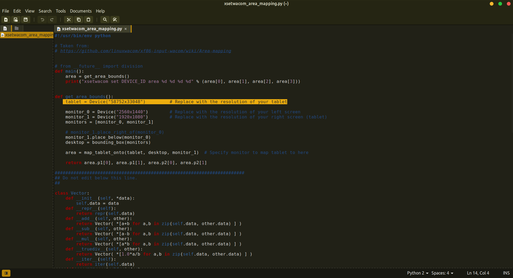Screen dimensions: 513x278
Task: Copy selection using the toolbar icon
Action: point(79,20)
